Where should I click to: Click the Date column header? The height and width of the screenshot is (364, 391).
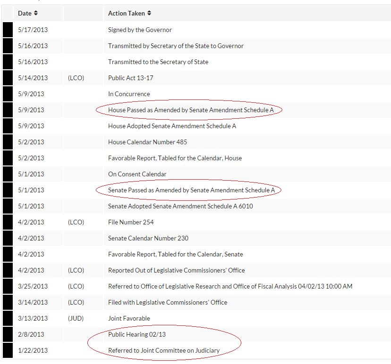(25, 13)
